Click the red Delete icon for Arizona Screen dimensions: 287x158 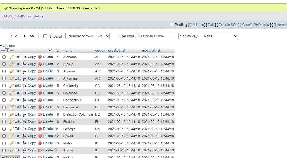click(40, 71)
